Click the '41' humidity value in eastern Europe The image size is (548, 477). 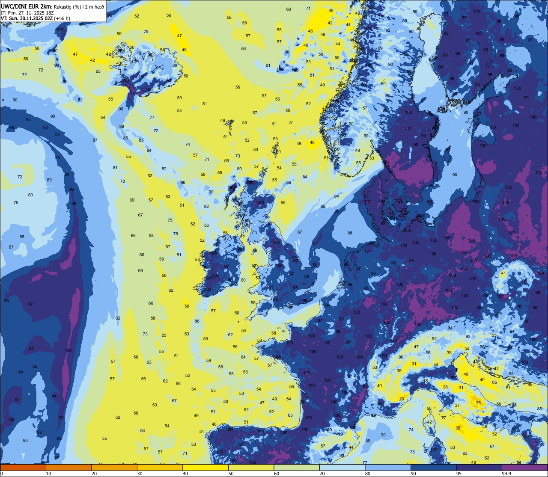click(x=503, y=273)
